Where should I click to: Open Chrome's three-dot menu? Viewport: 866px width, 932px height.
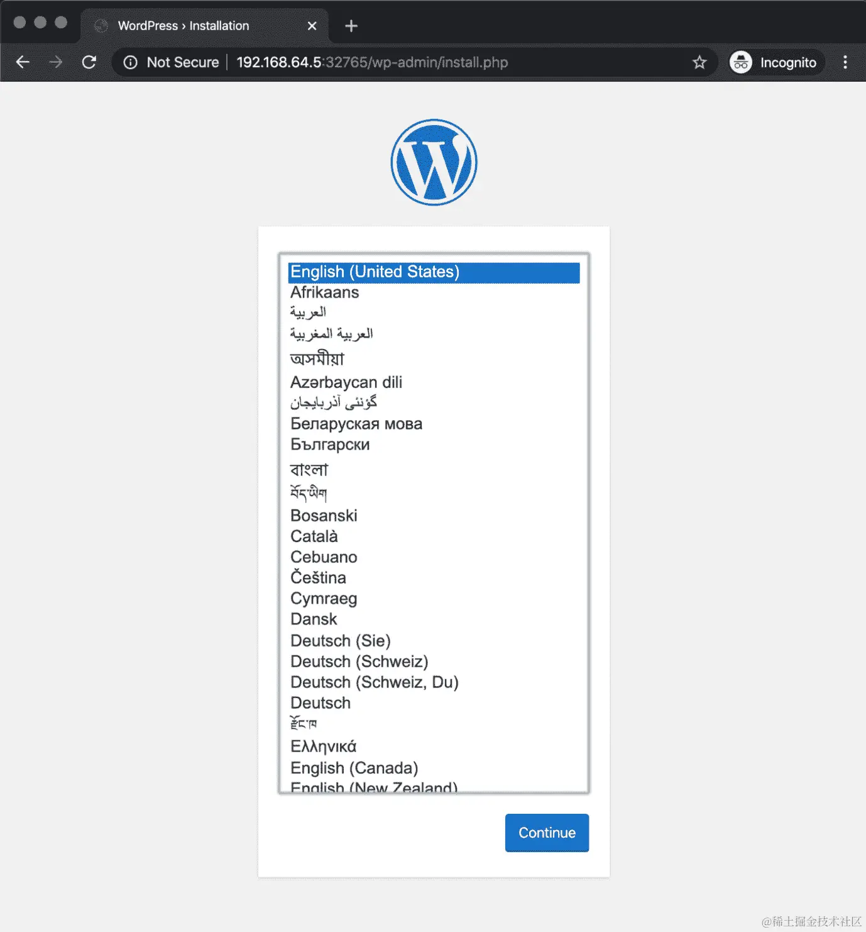[845, 62]
